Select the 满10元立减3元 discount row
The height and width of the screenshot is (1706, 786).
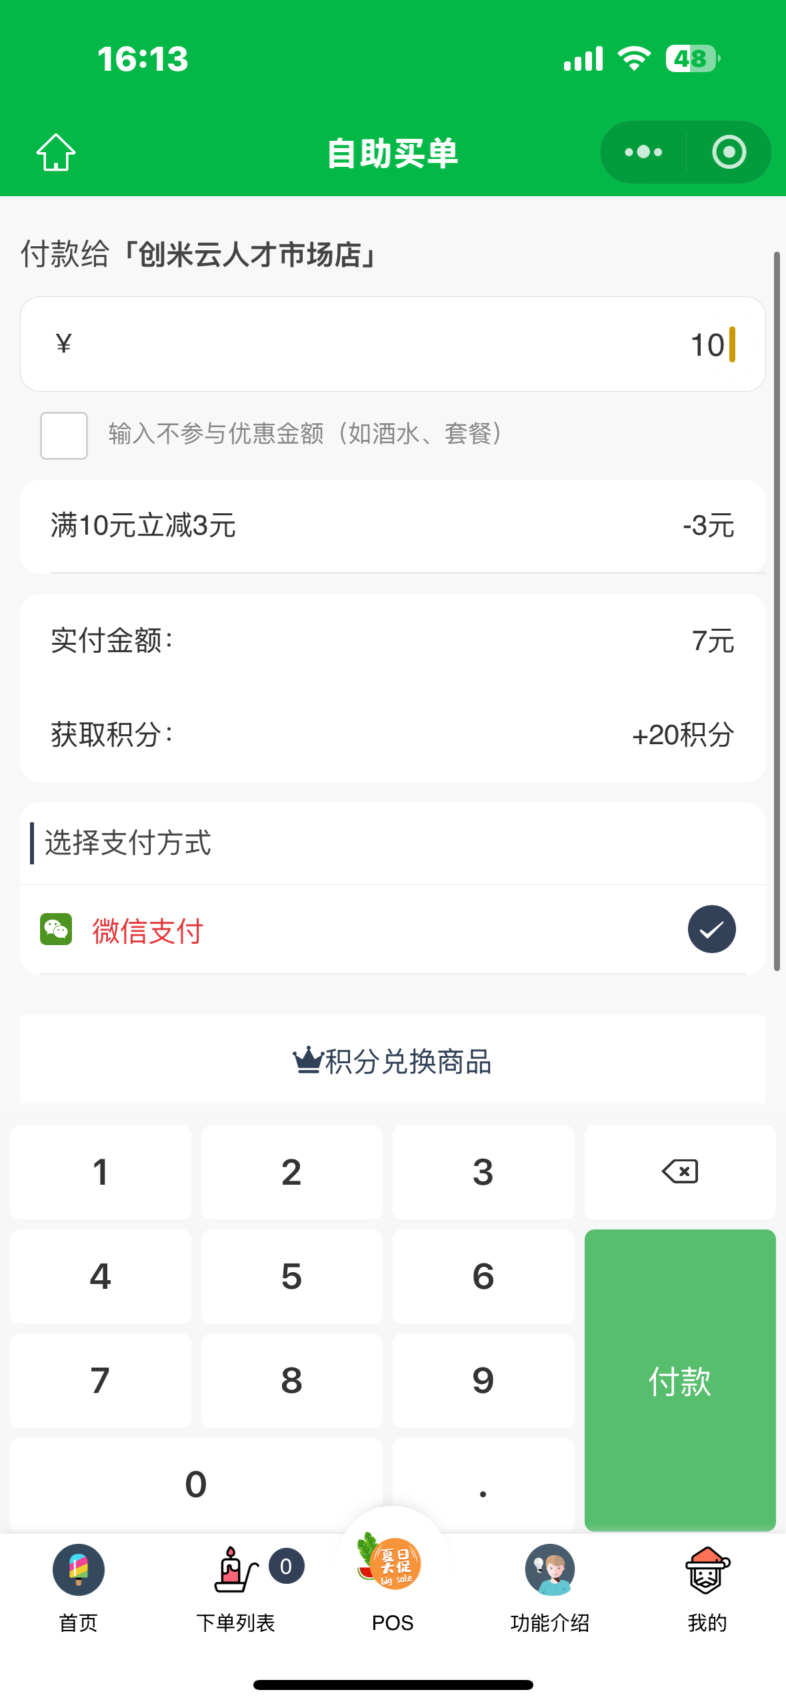(x=393, y=526)
